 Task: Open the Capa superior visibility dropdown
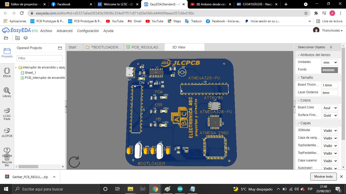[330, 161]
